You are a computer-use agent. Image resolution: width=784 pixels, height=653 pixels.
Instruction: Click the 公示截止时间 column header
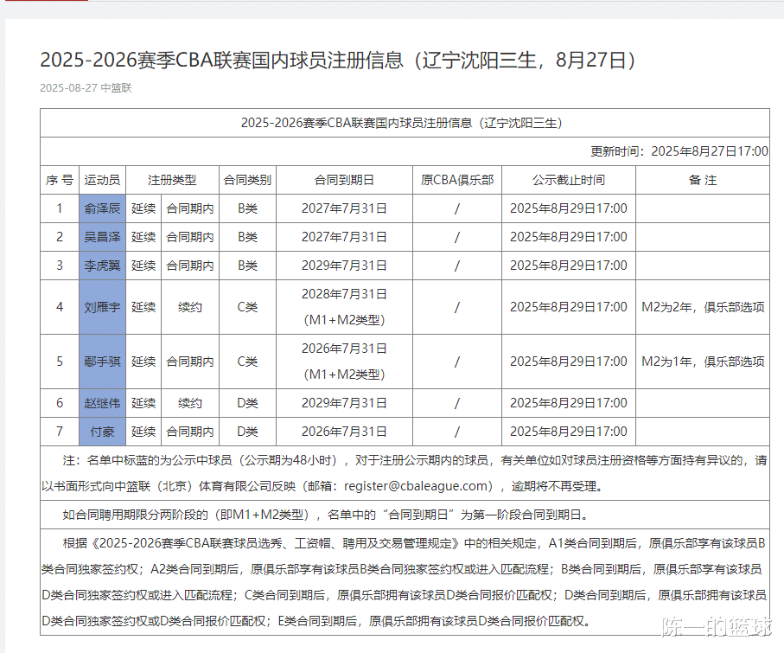pos(569,180)
